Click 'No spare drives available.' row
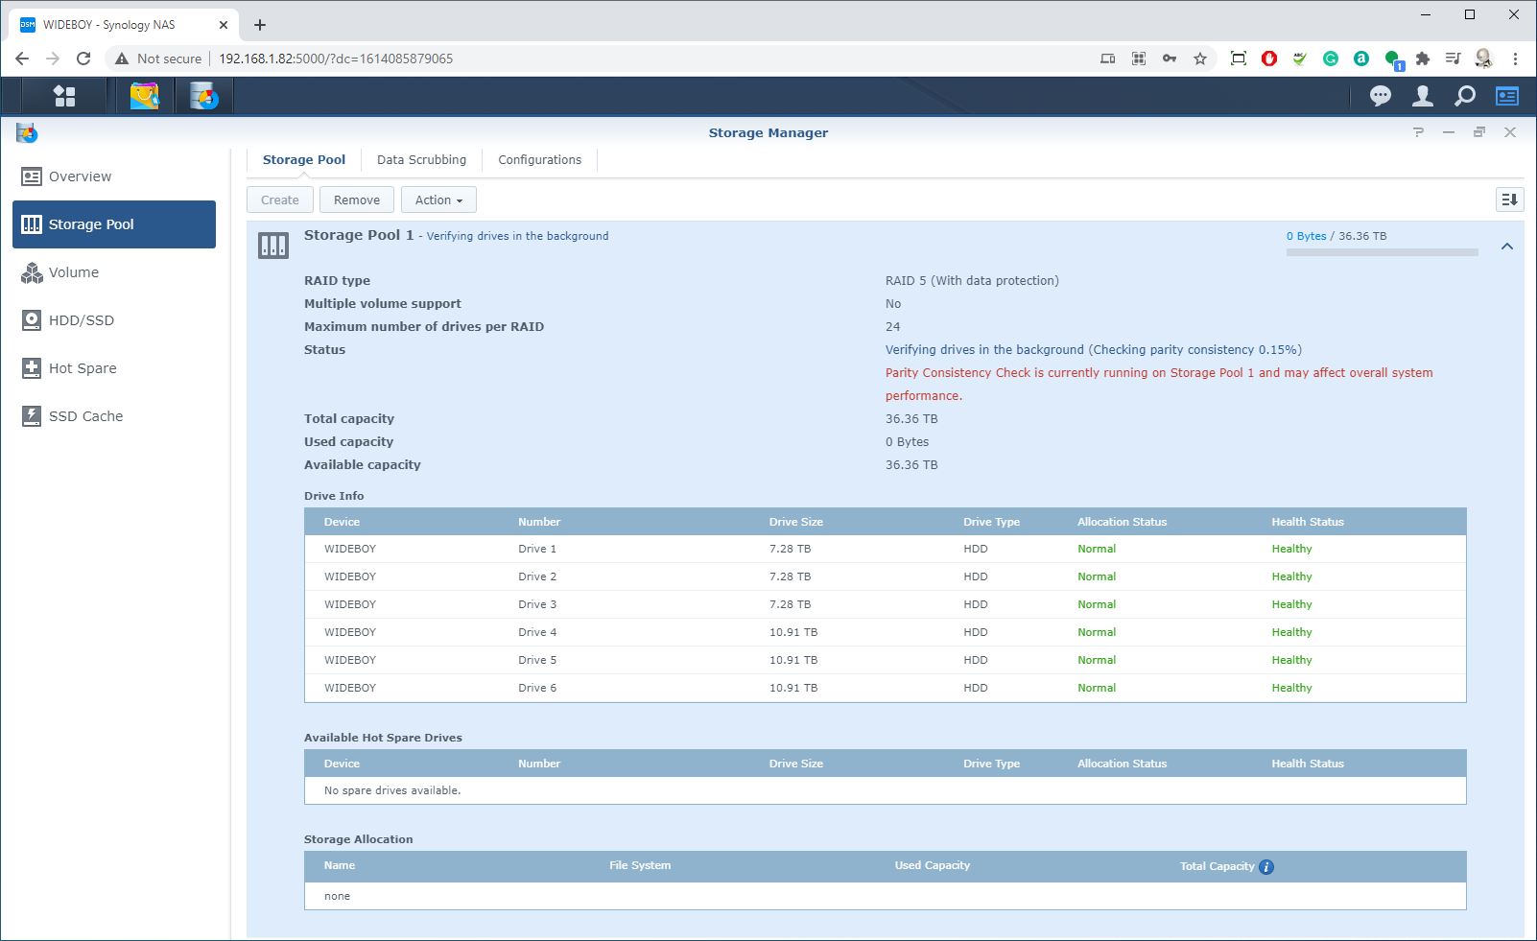1537x941 pixels. [885, 790]
